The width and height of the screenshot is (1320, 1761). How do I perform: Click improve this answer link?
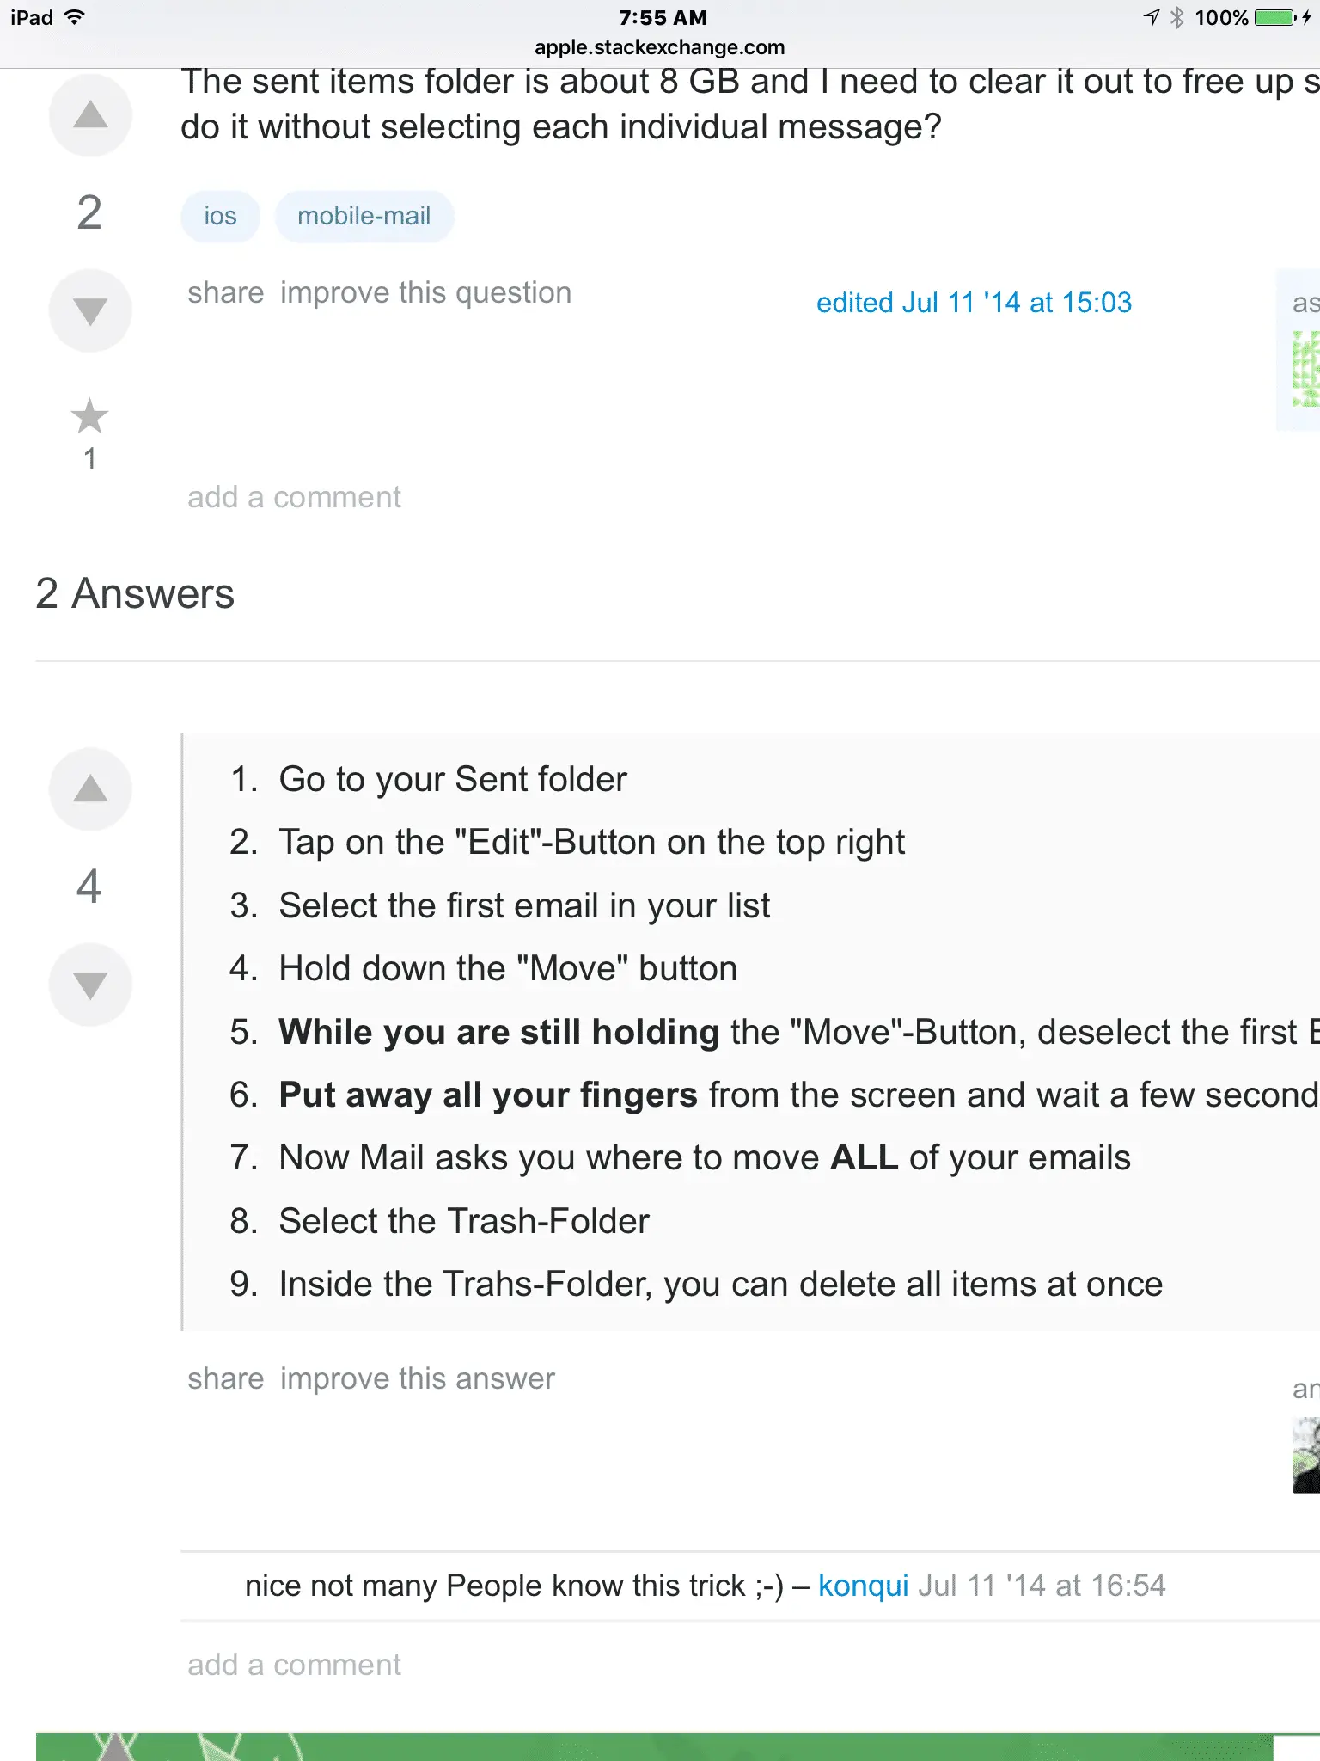(418, 1378)
